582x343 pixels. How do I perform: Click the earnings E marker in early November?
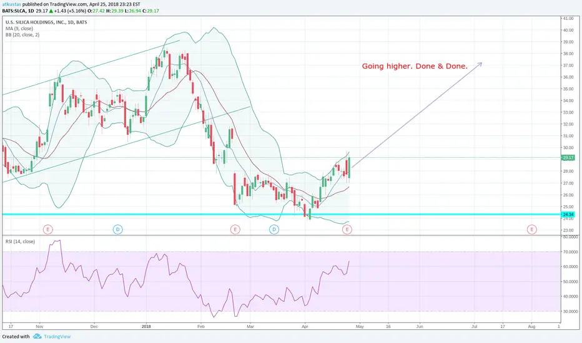[x=47, y=229]
